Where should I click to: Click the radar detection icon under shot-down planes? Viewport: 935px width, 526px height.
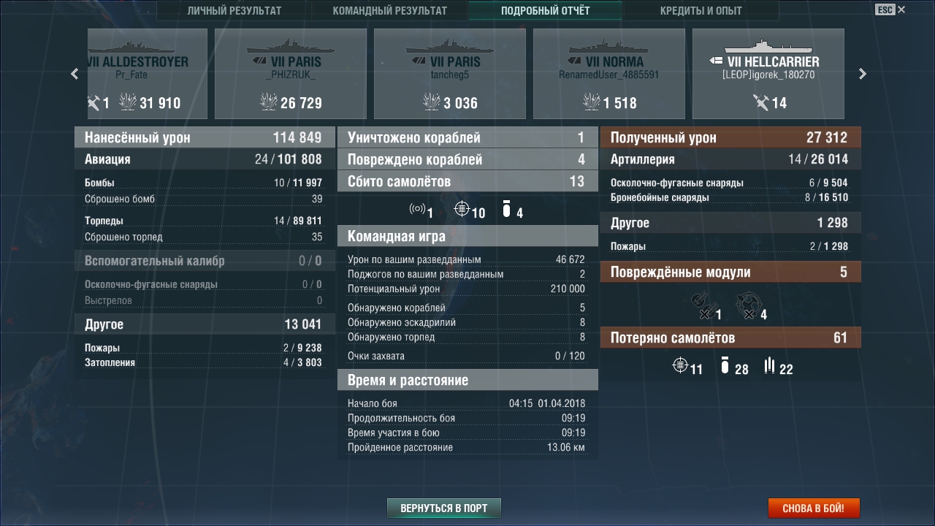pyautogui.click(x=417, y=210)
